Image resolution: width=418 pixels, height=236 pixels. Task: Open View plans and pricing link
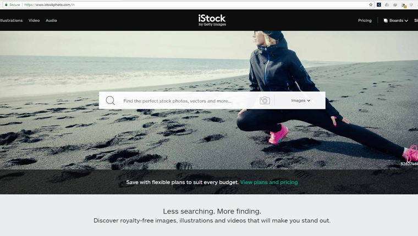(269, 182)
